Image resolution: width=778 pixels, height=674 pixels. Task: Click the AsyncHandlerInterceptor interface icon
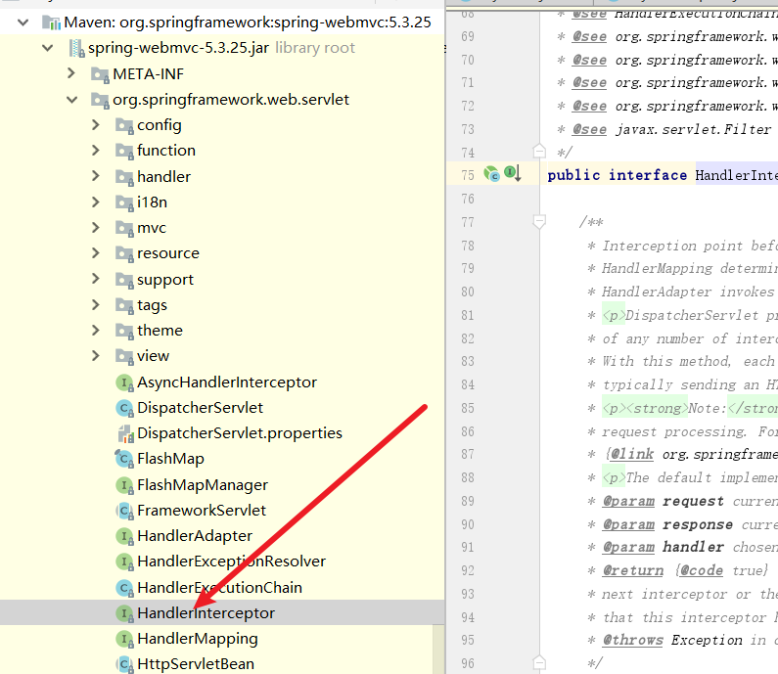[124, 382]
